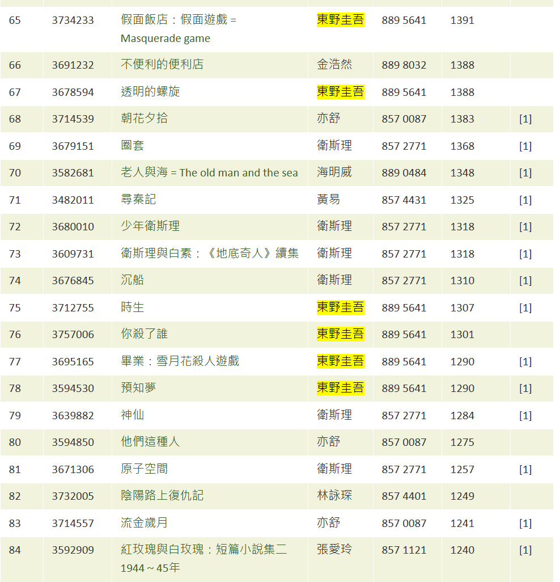Click footnote [1] in the 紅玫瑰與白玫瑰 row
560x582 pixels.
click(x=525, y=550)
